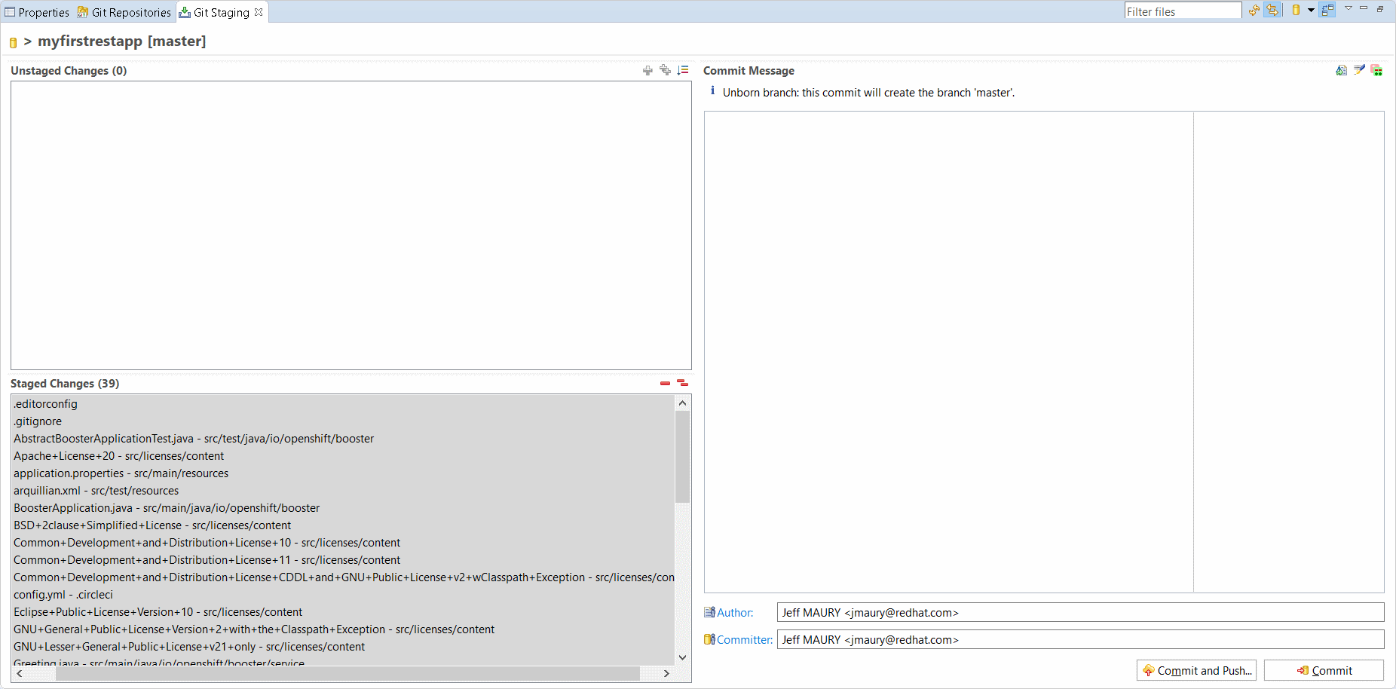Click the staged list vertical scrollbar thumb

(x=683, y=456)
